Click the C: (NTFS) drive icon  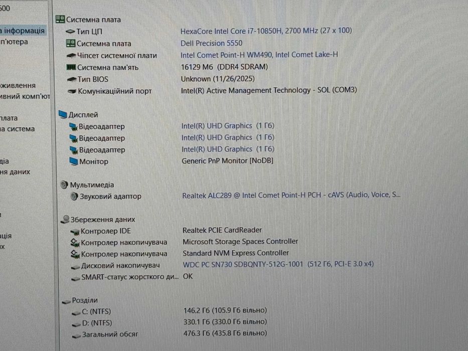[76, 313]
